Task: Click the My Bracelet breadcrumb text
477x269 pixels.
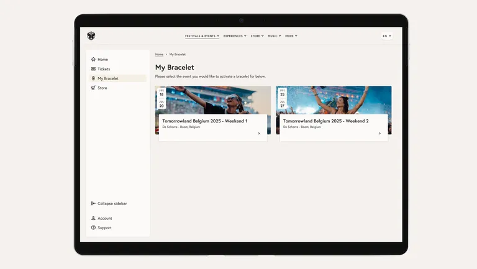Action: (178, 54)
